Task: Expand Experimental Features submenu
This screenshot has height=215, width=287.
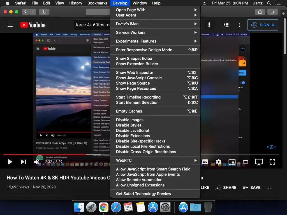Action: click(x=155, y=41)
